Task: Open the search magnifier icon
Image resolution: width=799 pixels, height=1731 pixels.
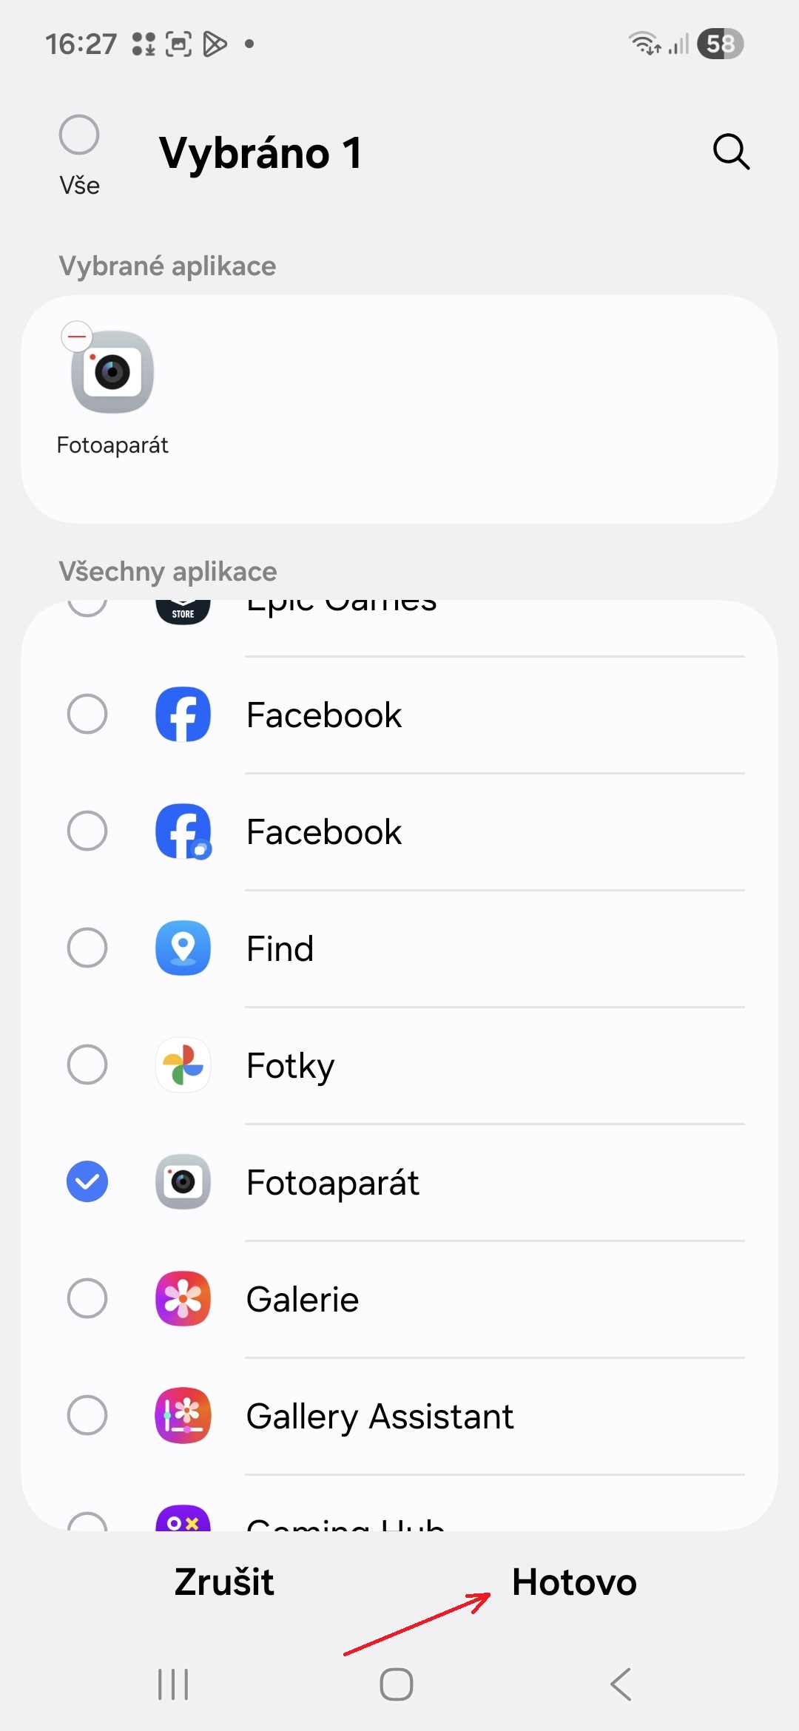Action: click(731, 152)
